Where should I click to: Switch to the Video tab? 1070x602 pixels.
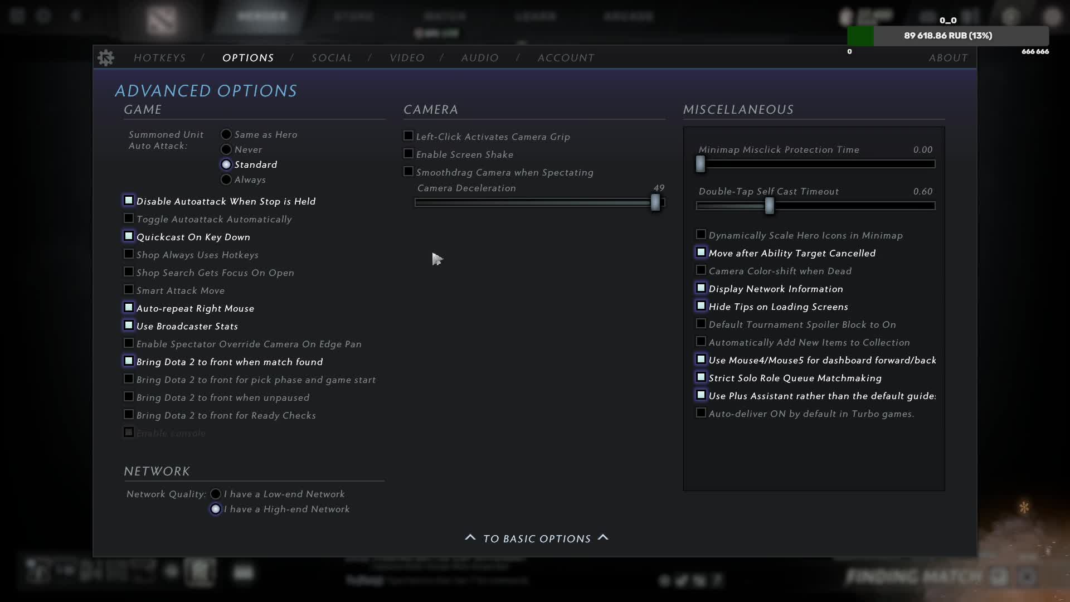tap(407, 58)
